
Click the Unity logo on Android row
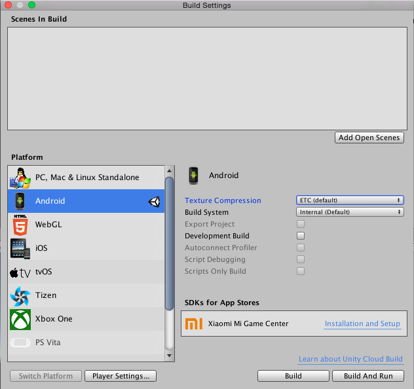point(154,202)
